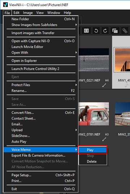Image resolution: width=130 pixels, height=194 pixels.
Task: Select Launch Movie Editor
Action: point(41,47)
